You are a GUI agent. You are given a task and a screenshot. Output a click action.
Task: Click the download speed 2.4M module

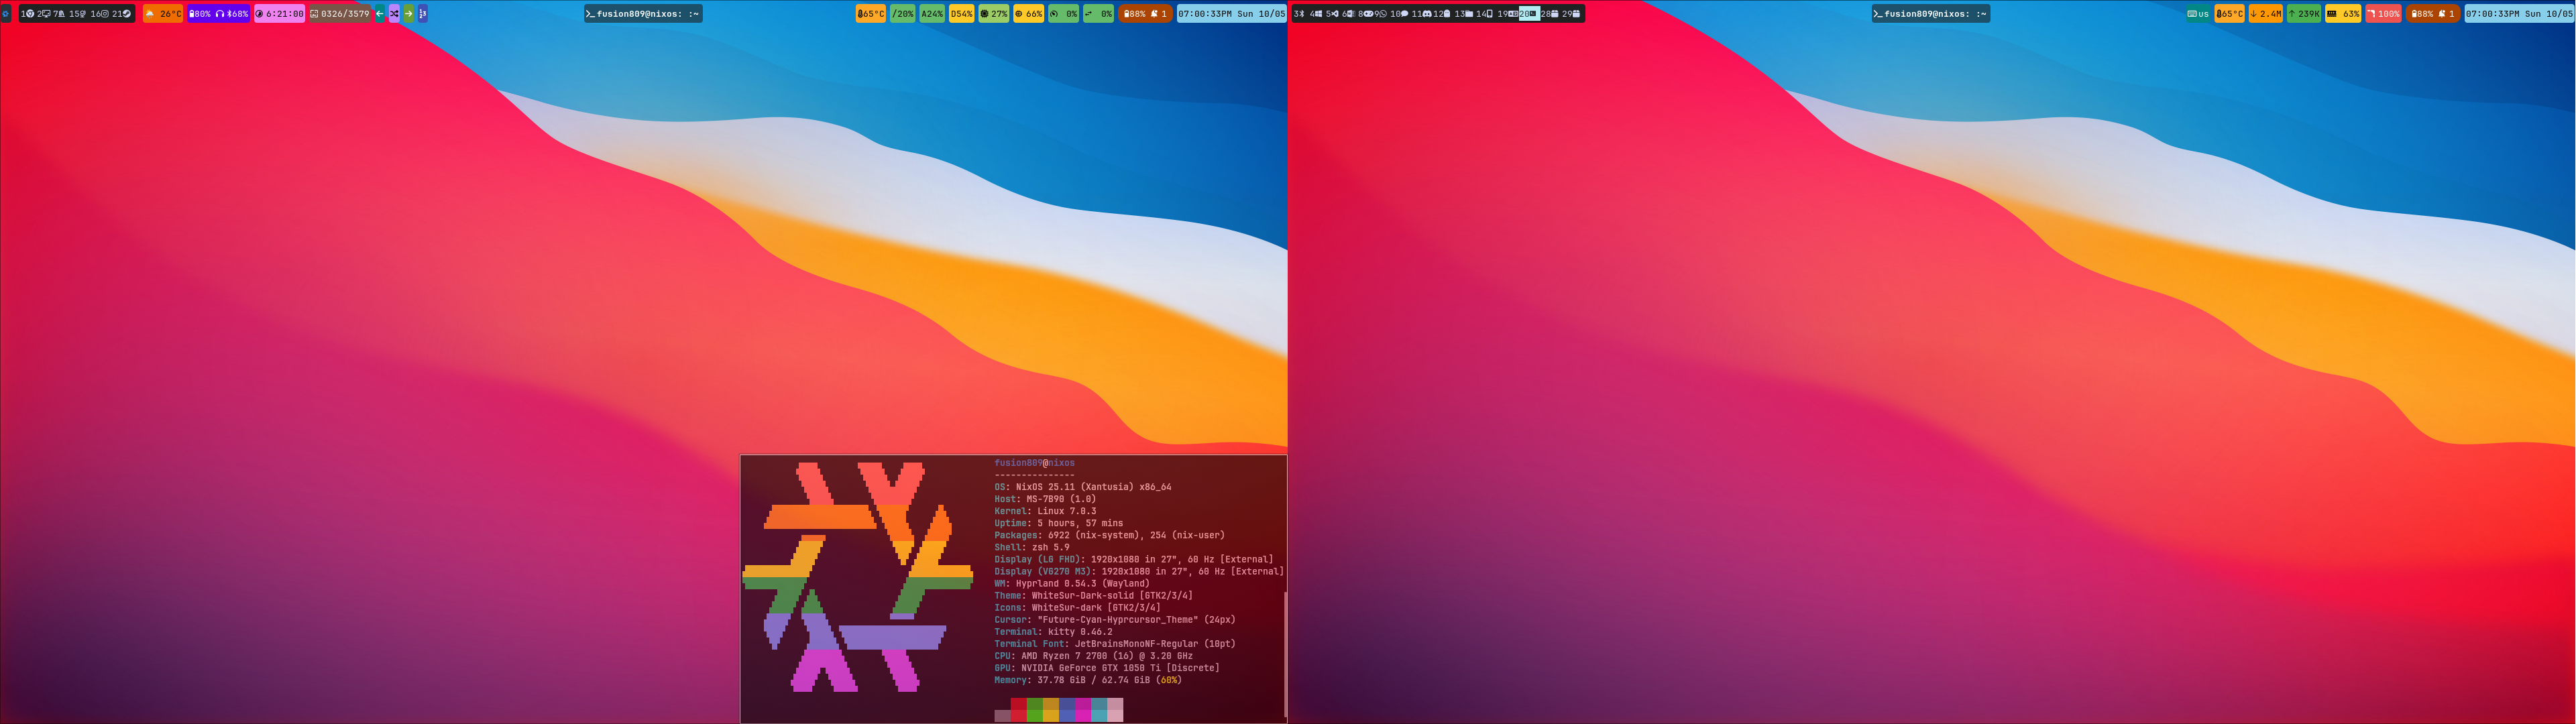[2266, 14]
